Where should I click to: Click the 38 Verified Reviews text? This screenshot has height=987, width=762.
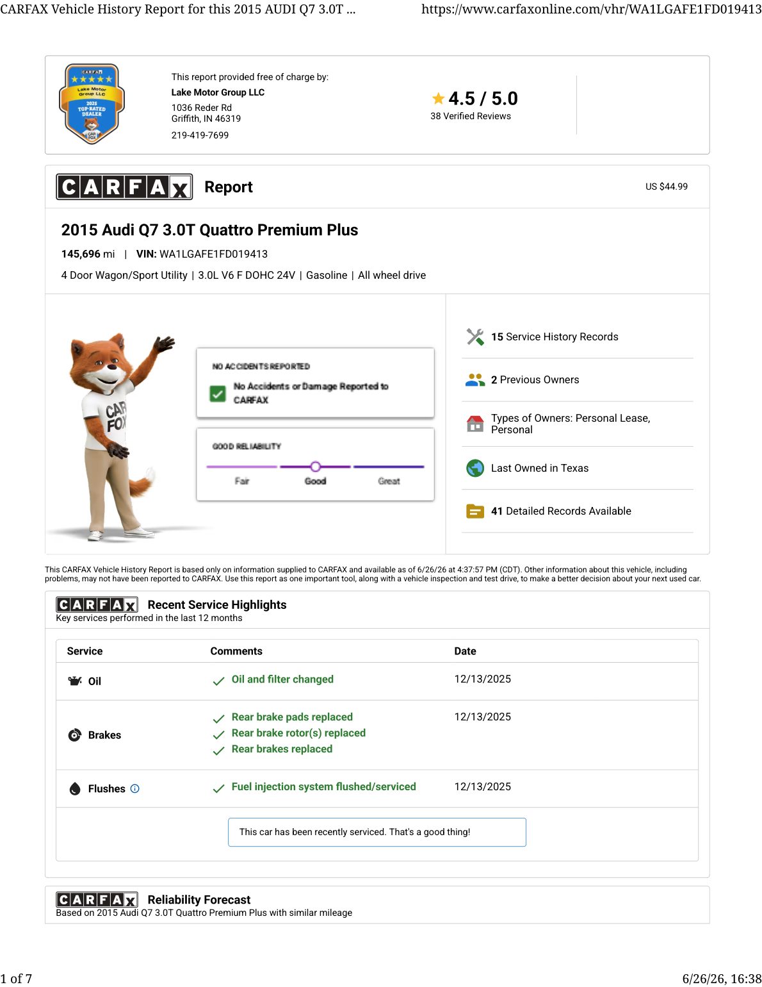pos(471,116)
